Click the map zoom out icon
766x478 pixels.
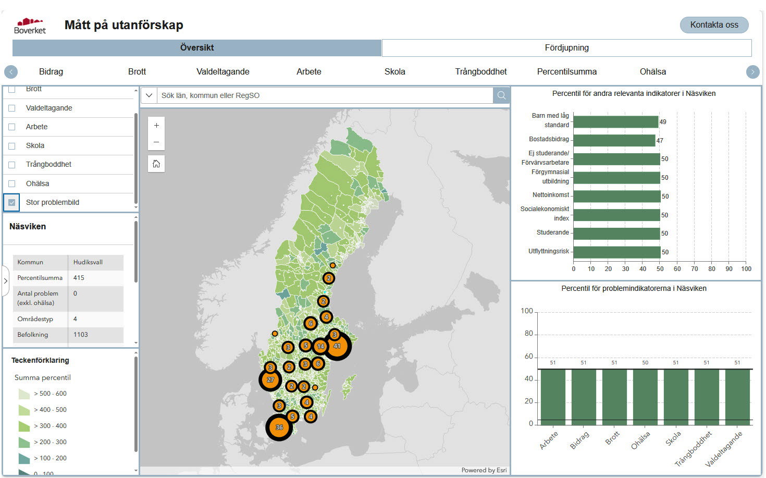(156, 142)
